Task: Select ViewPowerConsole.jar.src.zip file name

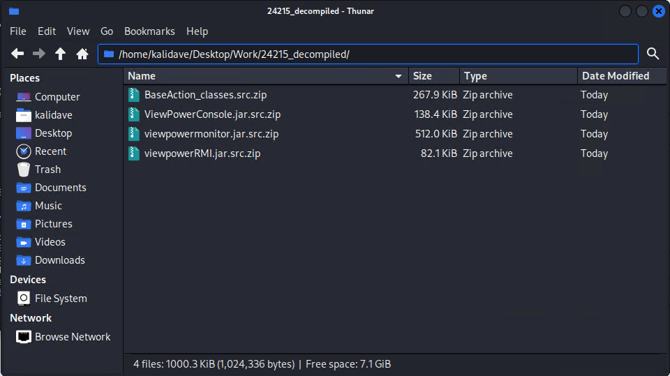Action: click(212, 114)
